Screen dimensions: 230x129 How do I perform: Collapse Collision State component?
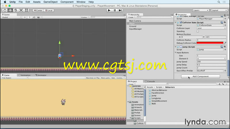coord(175,23)
